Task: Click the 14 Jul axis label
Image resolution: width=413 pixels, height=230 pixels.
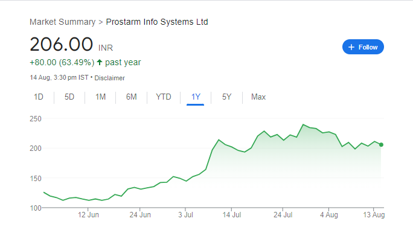Action: coord(231,215)
